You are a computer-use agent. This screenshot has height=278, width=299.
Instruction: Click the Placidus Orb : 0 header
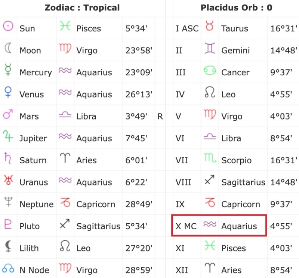[x=237, y=8]
